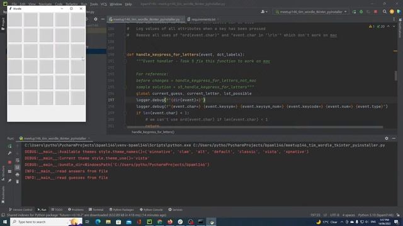The width and height of the screenshot is (403, 226).
Task: Open editor tabs more-options icon
Action: tap(394, 19)
